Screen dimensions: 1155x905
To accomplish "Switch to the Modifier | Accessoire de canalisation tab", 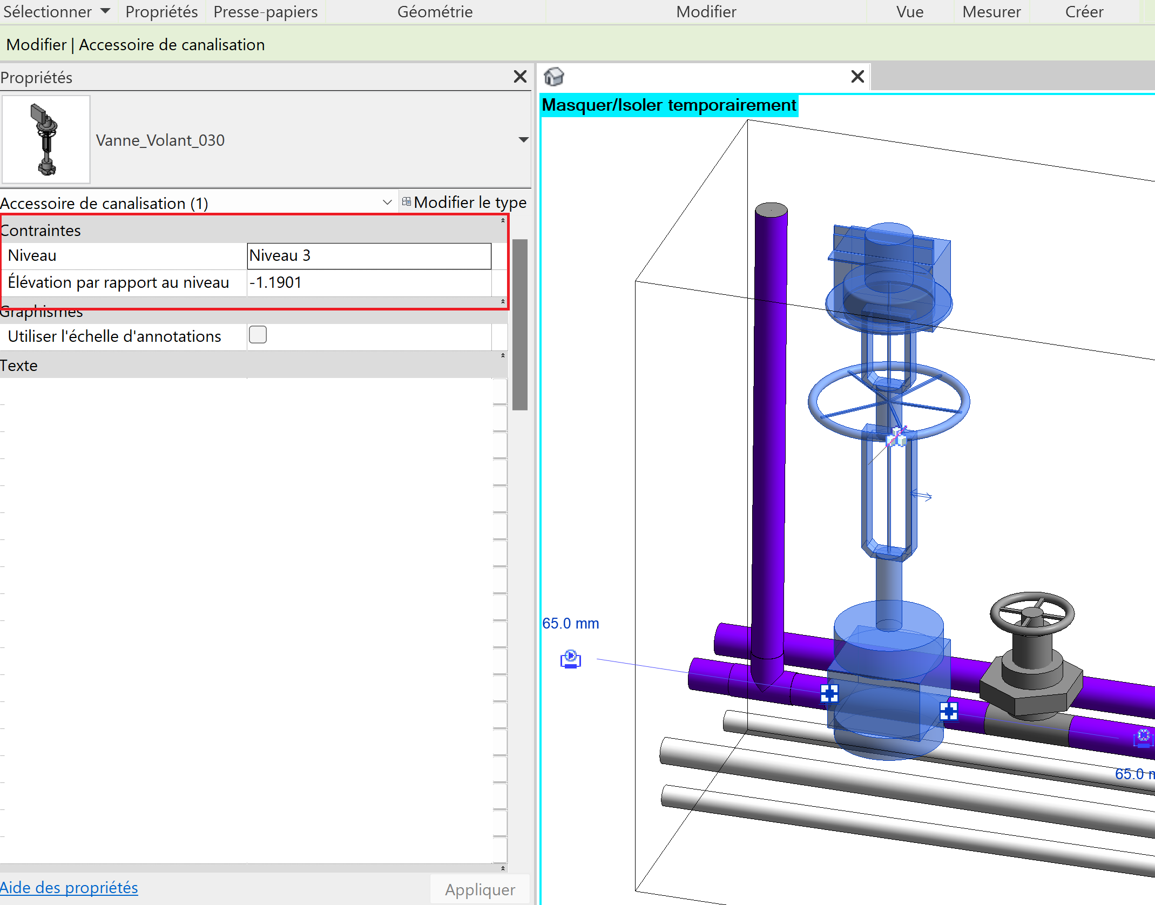I will [135, 44].
